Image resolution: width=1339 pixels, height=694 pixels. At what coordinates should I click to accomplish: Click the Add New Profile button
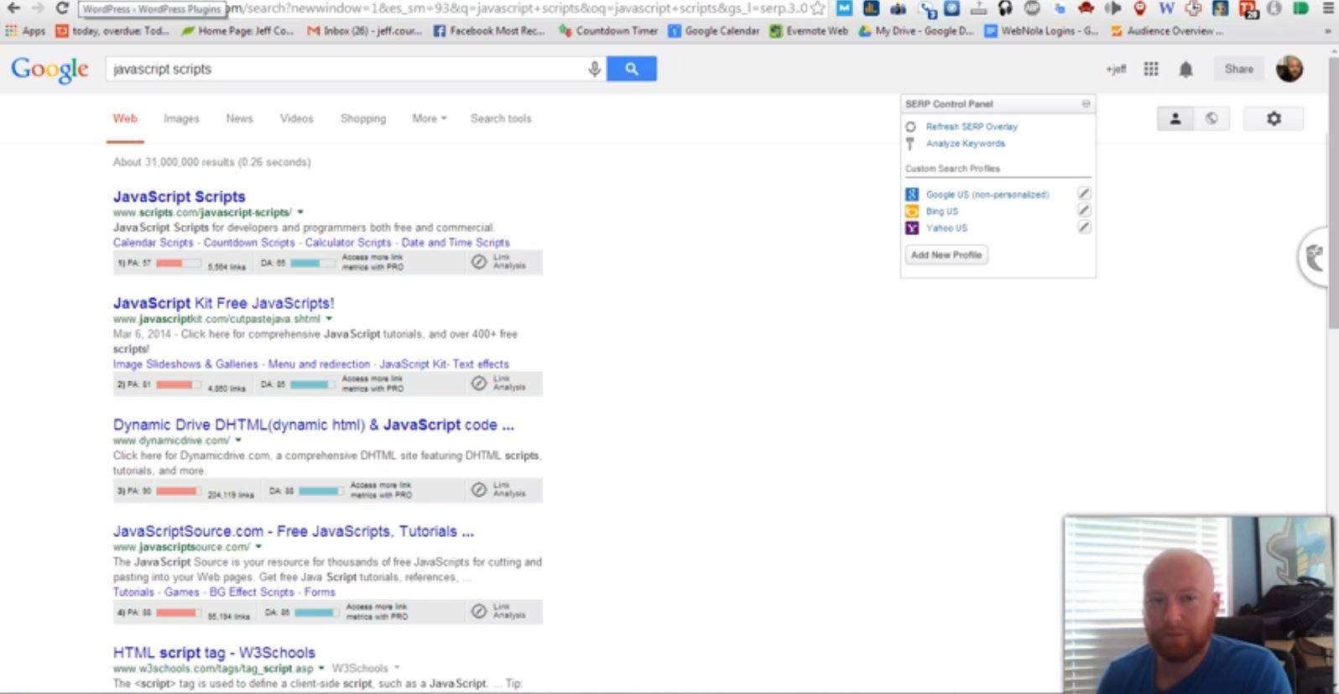point(946,255)
